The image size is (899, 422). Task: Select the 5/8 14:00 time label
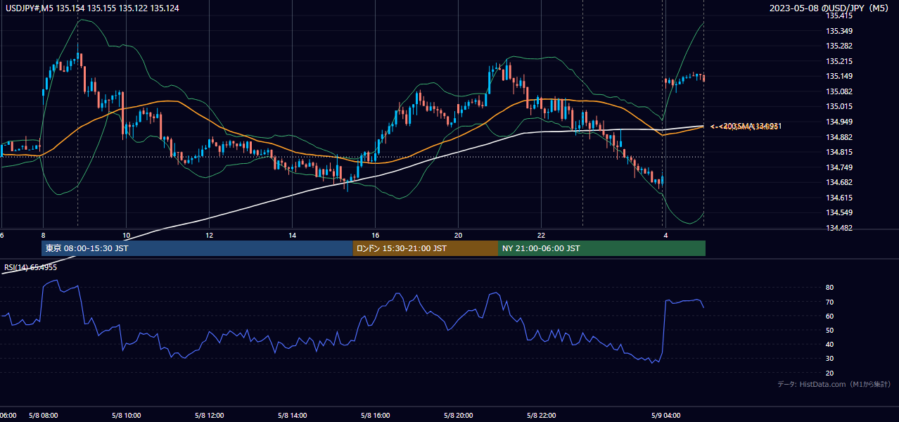[292, 416]
